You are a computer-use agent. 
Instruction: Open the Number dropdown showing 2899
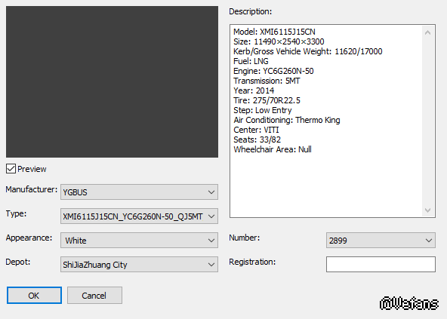tap(381, 240)
